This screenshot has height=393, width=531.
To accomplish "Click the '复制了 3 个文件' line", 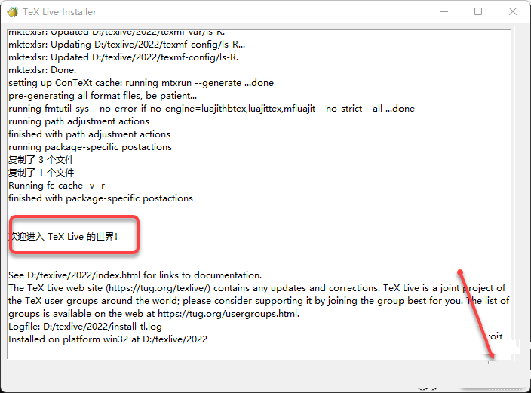I will coord(41,160).
